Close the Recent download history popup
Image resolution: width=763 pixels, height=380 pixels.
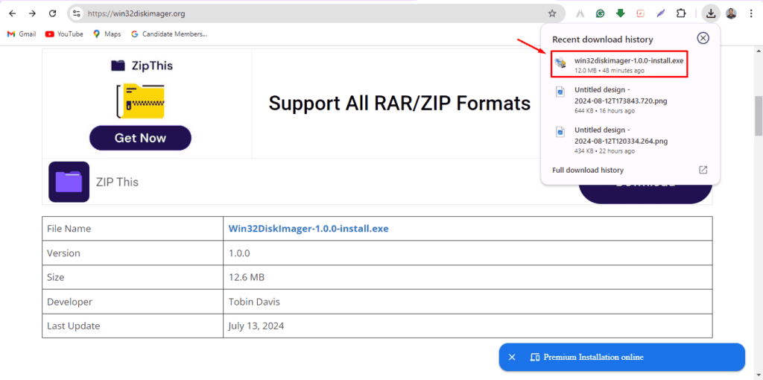[703, 38]
